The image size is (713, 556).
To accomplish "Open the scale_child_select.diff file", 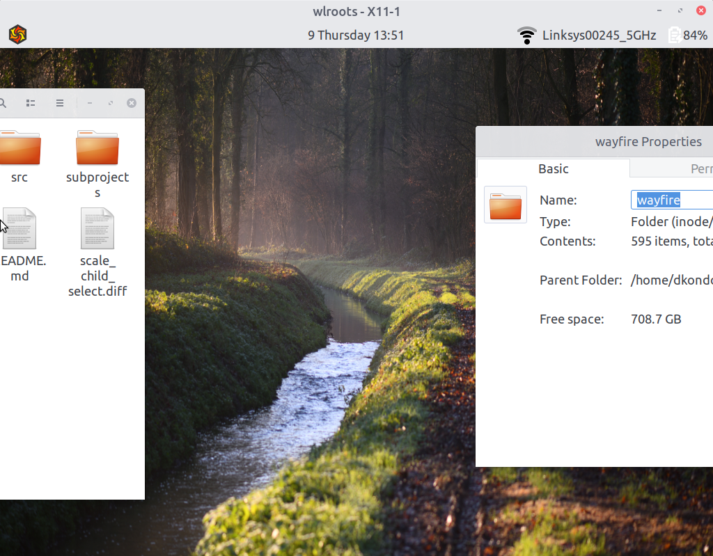I will tap(97, 228).
